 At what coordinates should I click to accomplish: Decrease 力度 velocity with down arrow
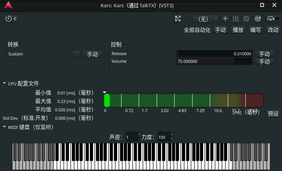pos(172,139)
